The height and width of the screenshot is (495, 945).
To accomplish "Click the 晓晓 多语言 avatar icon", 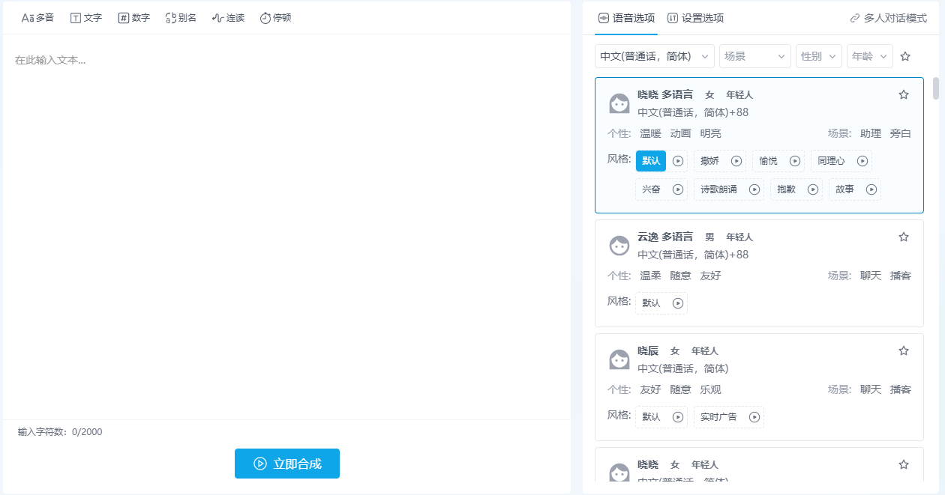I will [619, 103].
